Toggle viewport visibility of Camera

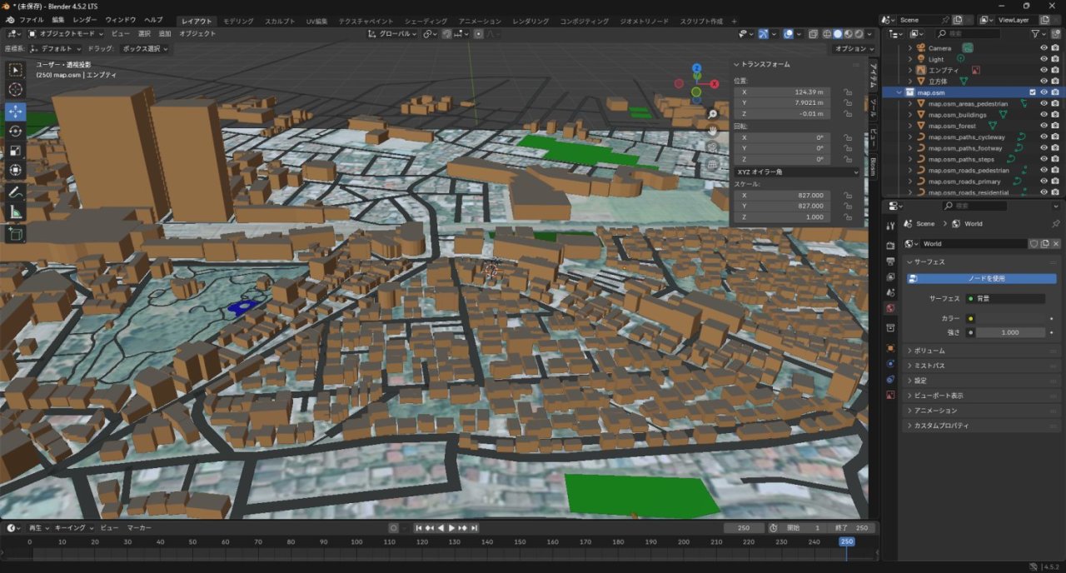point(1044,48)
